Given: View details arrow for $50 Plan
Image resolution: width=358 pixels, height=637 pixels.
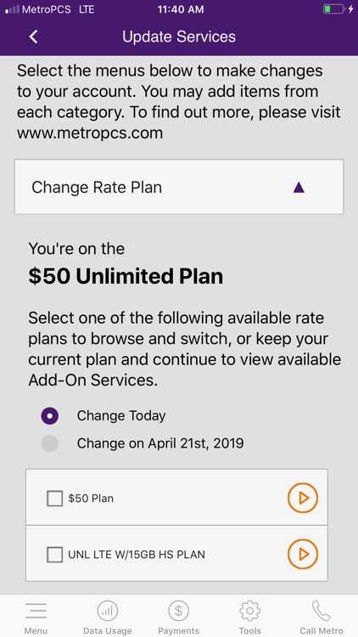Looking at the screenshot, I should click(303, 498).
